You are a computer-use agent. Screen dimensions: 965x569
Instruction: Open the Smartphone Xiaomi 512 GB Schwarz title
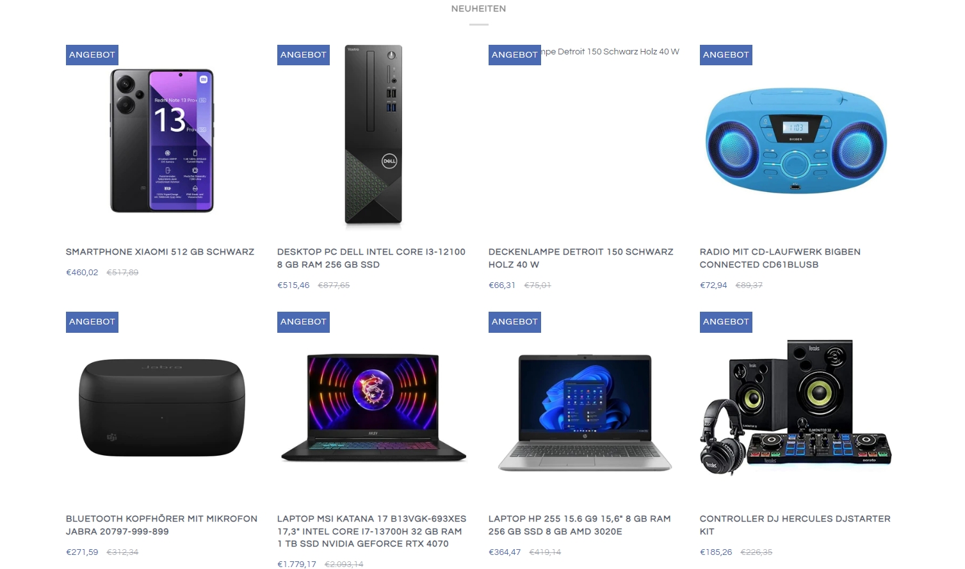pos(160,252)
